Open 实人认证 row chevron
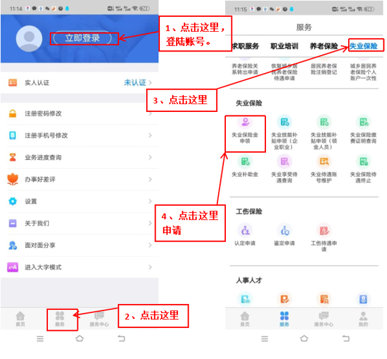This screenshot has height=359, width=387. (150, 82)
